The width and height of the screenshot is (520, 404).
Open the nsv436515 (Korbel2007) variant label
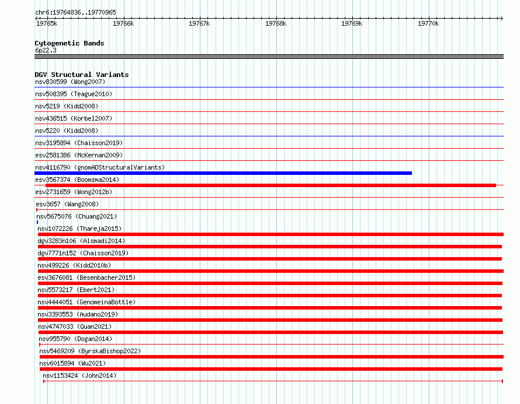pyautogui.click(x=74, y=118)
